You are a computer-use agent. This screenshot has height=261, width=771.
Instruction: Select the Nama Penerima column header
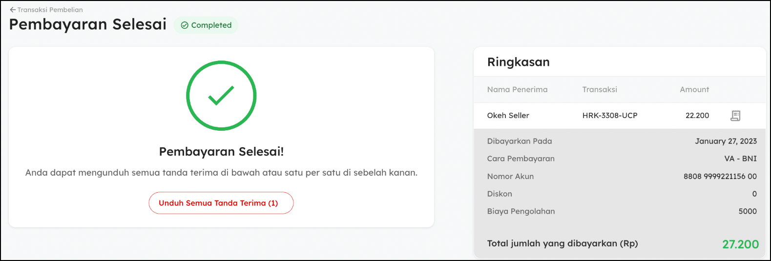(517, 89)
